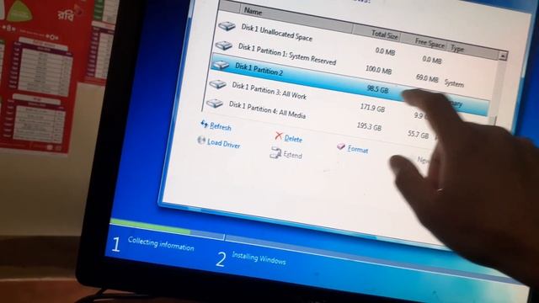Click the blue Refresh arrows icon
Screen dimensions: 539x303
pyautogui.click(x=204, y=124)
